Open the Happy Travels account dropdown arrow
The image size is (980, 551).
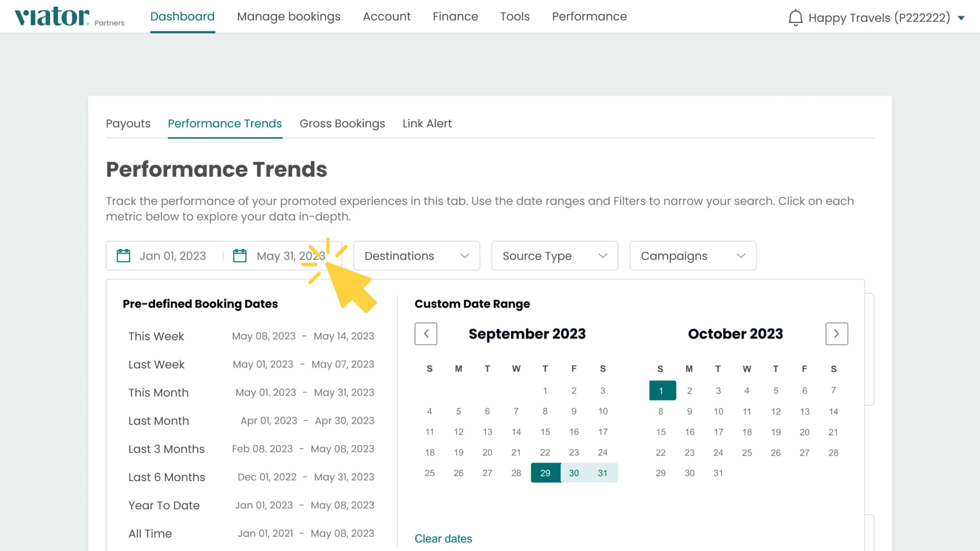[961, 18]
